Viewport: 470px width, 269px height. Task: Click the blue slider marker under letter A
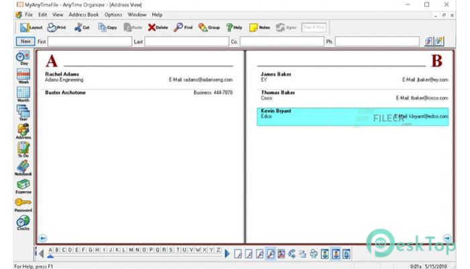[50, 256]
